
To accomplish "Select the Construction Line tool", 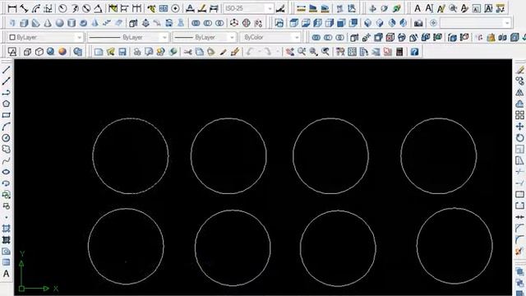I will coord(6,81).
